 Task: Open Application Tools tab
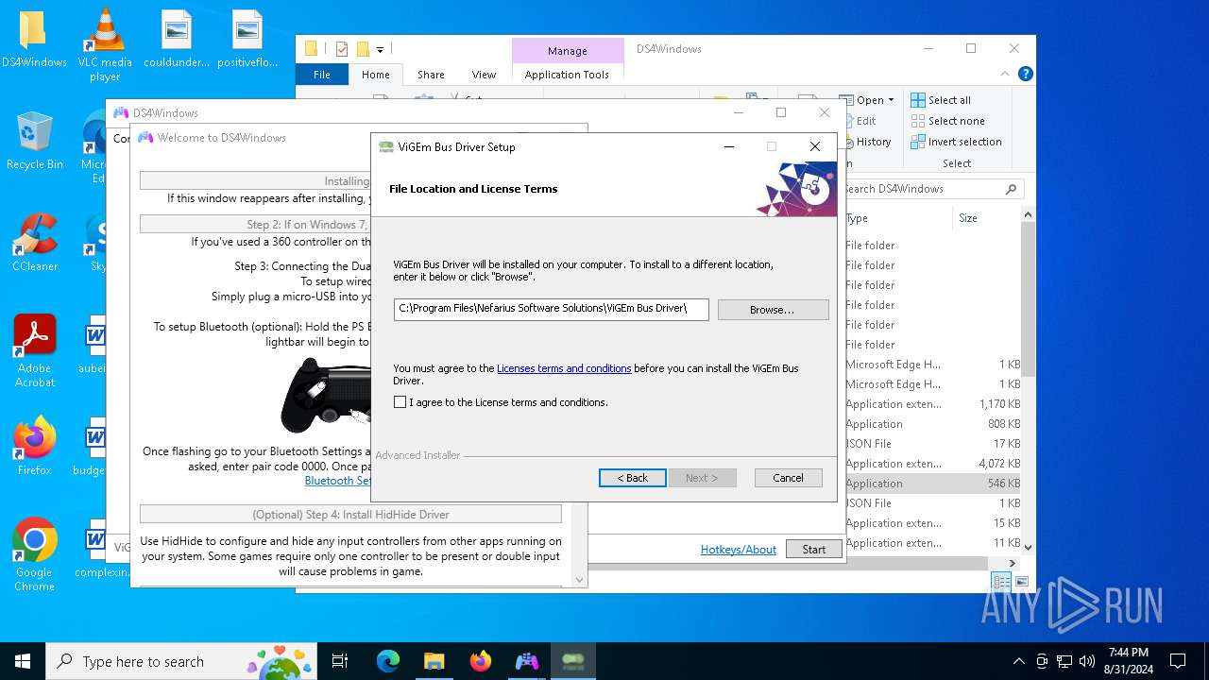click(567, 75)
